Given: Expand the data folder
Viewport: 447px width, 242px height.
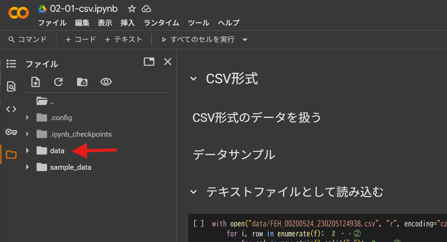Looking at the screenshot, I should tap(28, 151).
